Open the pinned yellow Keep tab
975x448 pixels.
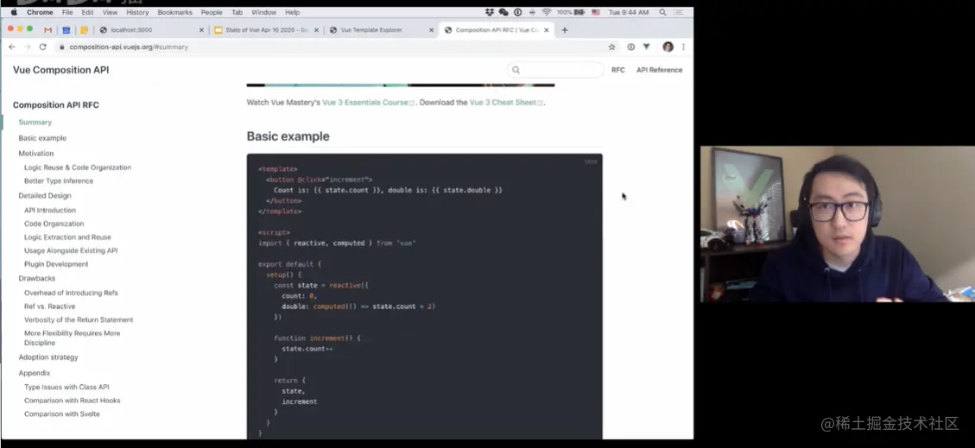tap(84, 30)
